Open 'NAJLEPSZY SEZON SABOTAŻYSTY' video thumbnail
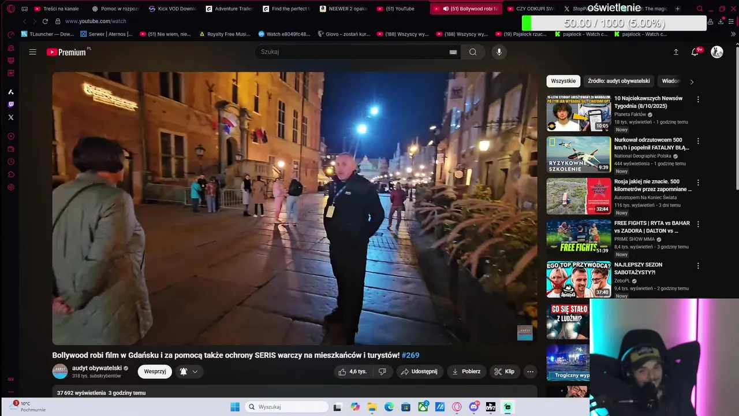The image size is (739, 416). 578,280
